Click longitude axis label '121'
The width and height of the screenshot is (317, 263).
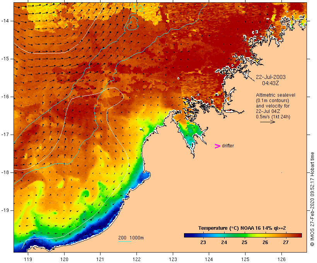pos(100,259)
